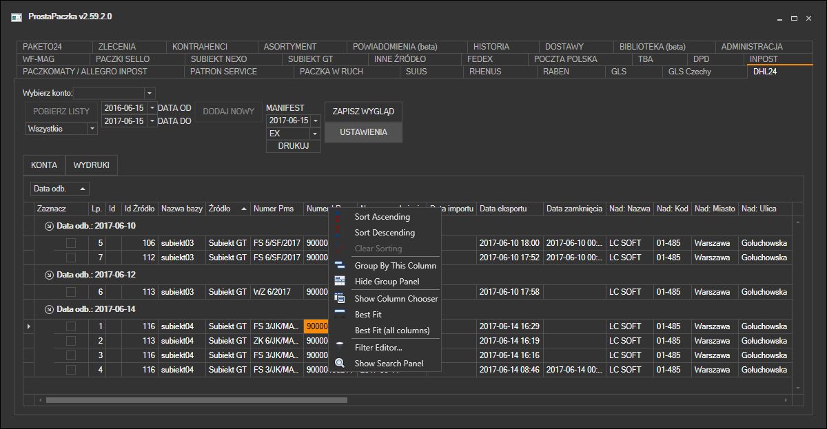Click the POBIERZ LISTY button

pos(61,112)
